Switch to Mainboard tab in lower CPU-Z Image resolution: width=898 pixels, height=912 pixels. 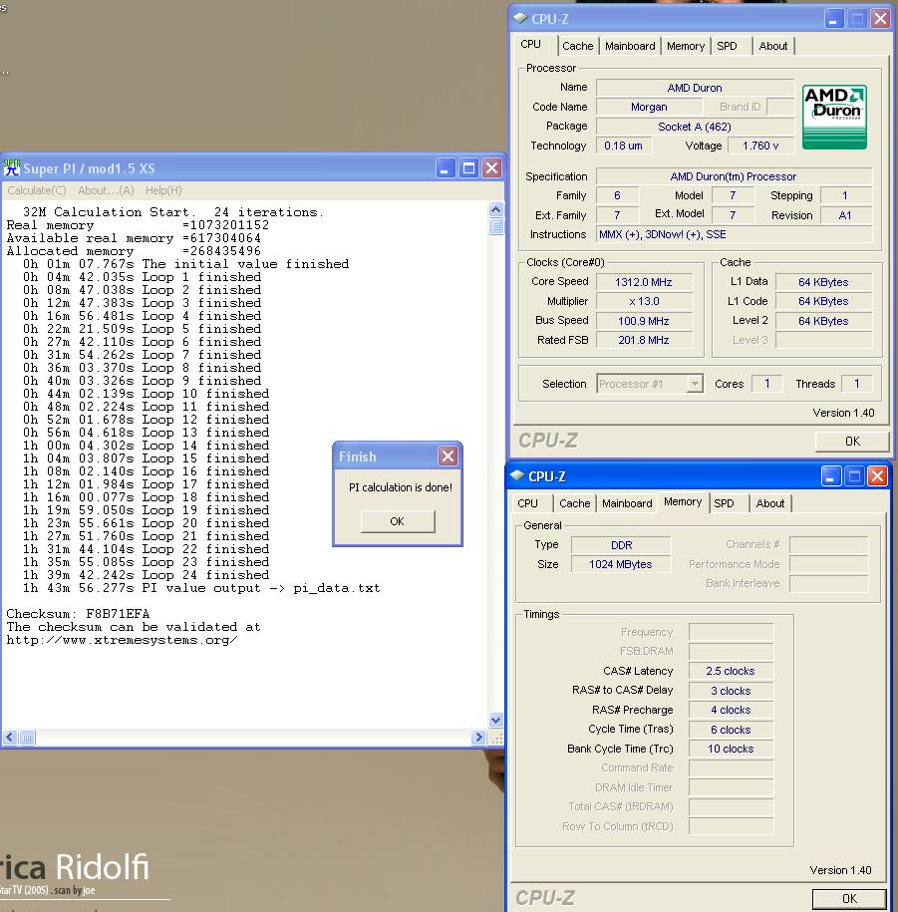click(x=627, y=503)
